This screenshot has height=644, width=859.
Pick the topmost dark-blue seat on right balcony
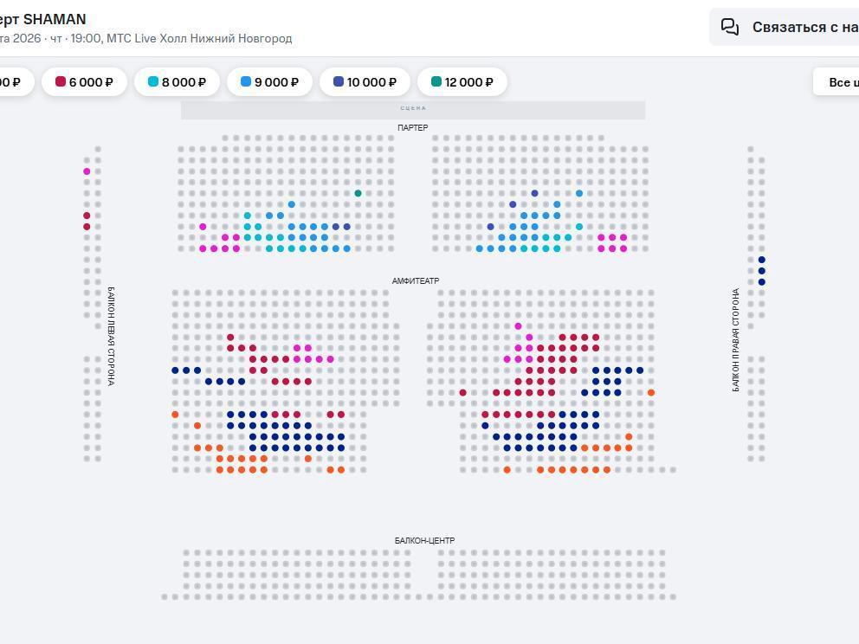[762, 260]
